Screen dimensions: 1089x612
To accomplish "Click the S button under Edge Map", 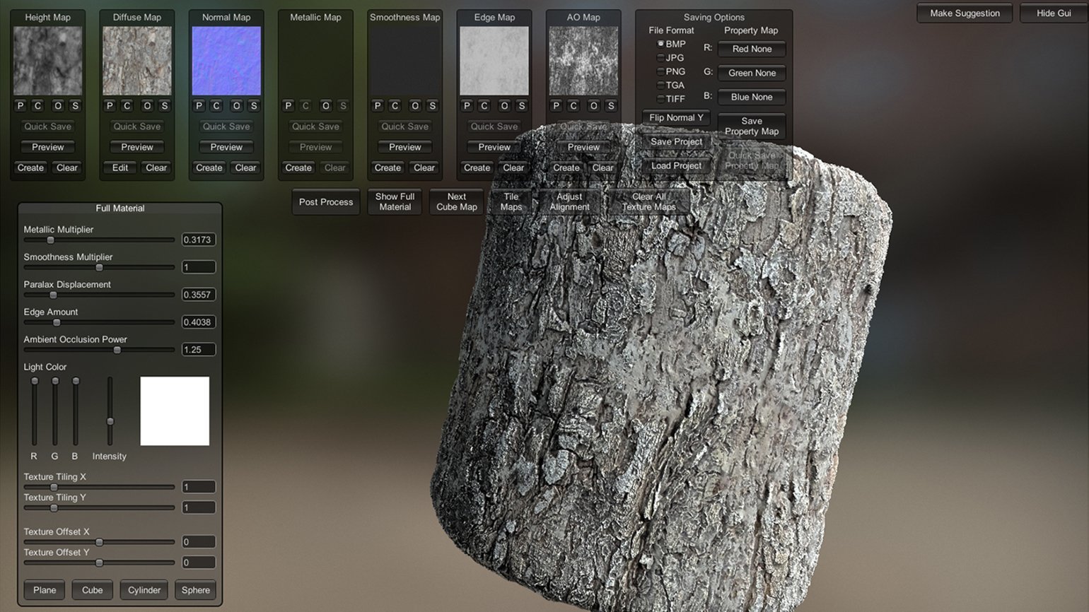I will [522, 106].
